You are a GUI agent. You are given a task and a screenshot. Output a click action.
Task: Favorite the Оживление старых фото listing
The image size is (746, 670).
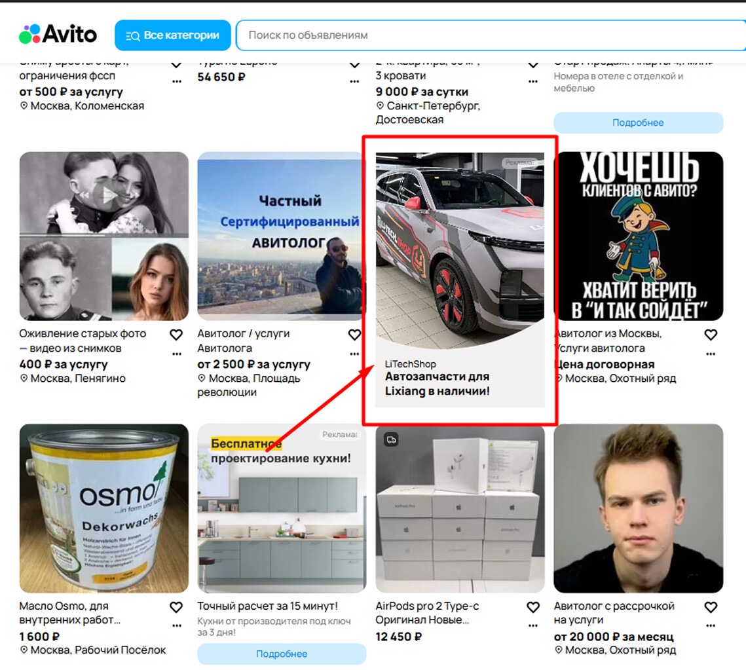[176, 335]
